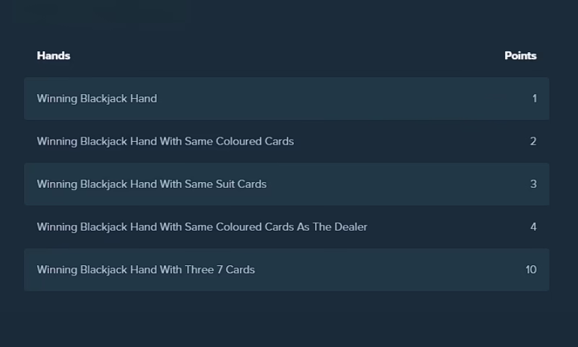Click the word Suit in third row
Image resolution: width=578 pixels, height=347 pixels.
click(x=225, y=184)
